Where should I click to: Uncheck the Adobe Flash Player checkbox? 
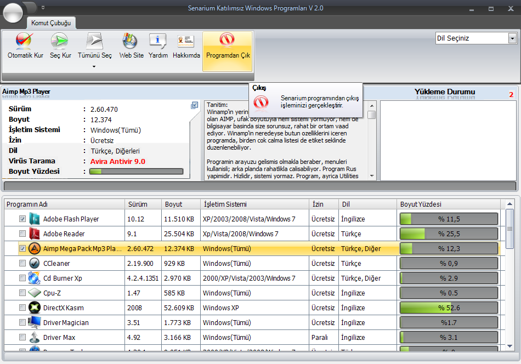pyautogui.click(x=22, y=219)
